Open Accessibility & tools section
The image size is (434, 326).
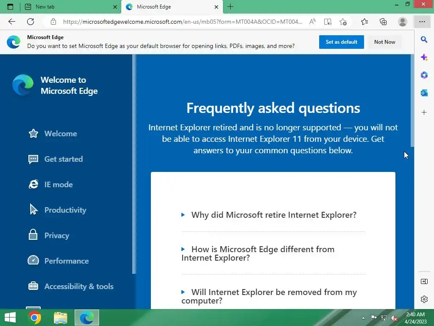click(71, 287)
